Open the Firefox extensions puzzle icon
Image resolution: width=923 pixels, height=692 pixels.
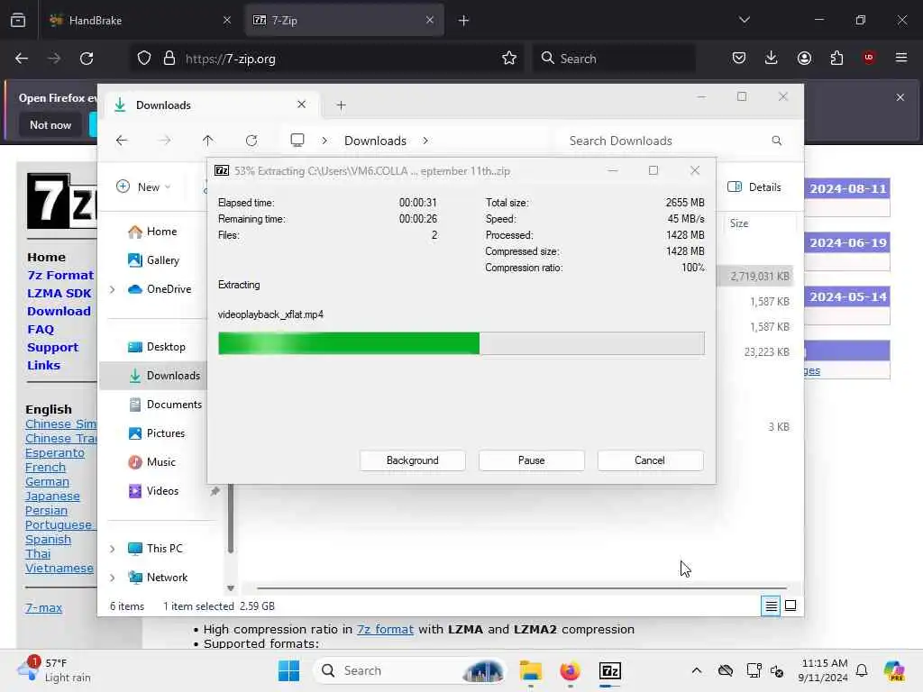click(x=836, y=58)
